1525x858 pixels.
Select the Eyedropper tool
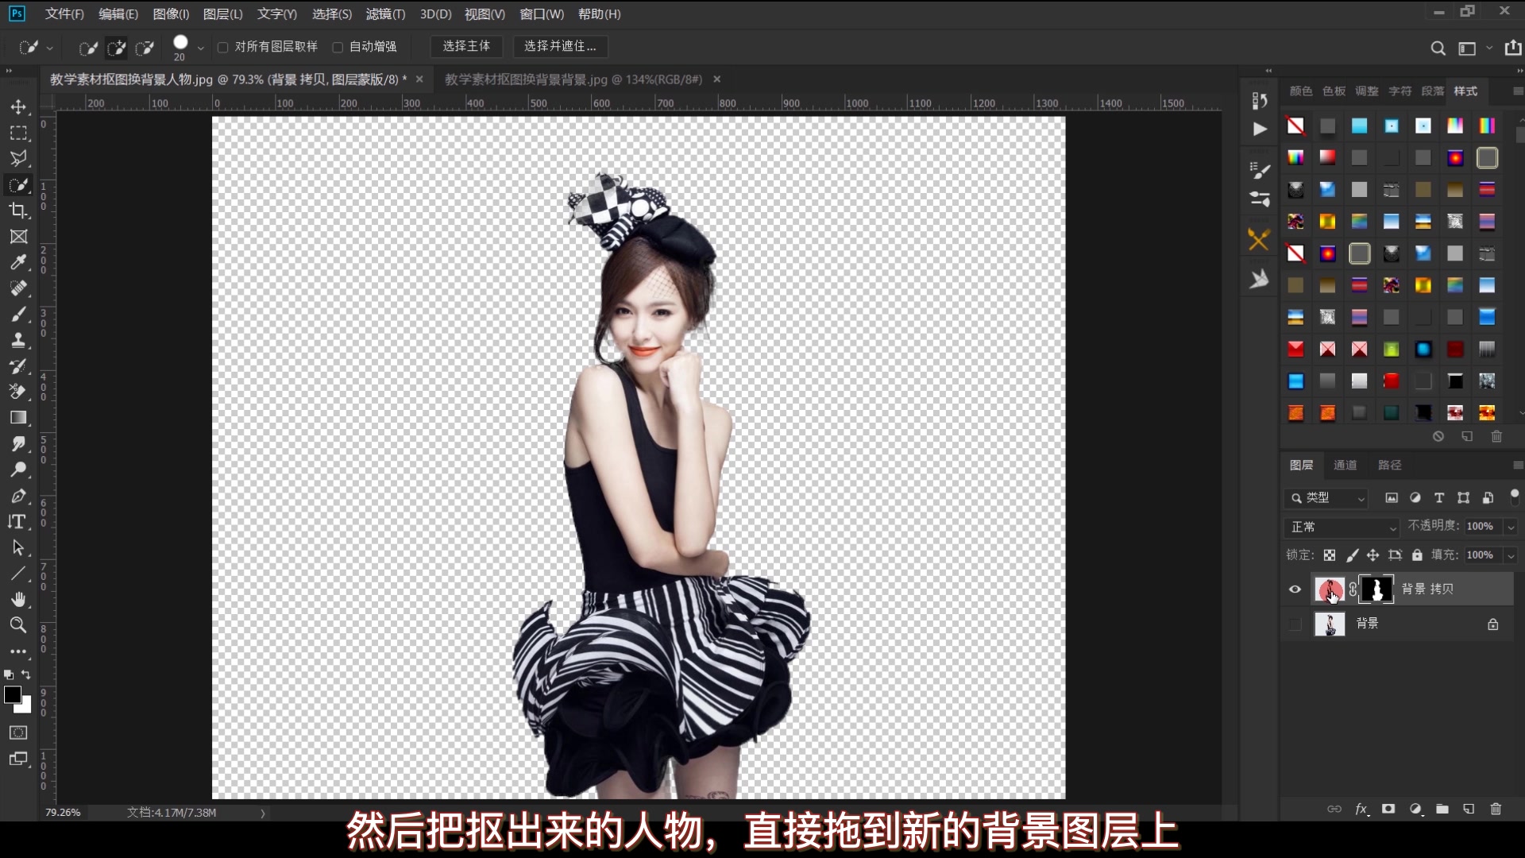point(18,262)
